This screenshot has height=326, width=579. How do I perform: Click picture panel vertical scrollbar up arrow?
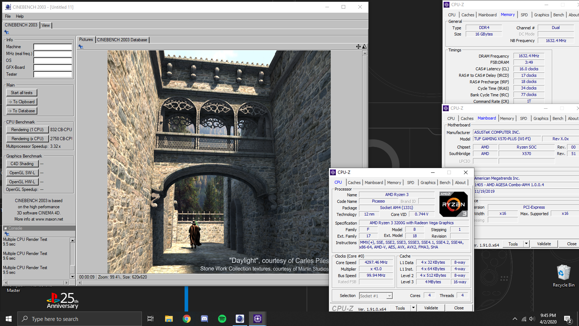coord(365,53)
